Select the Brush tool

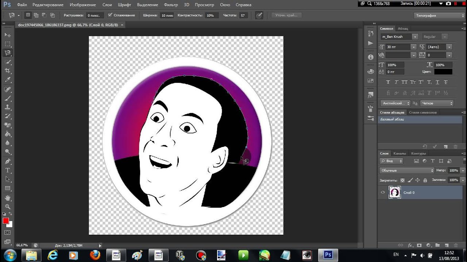(x=8, y=98)
